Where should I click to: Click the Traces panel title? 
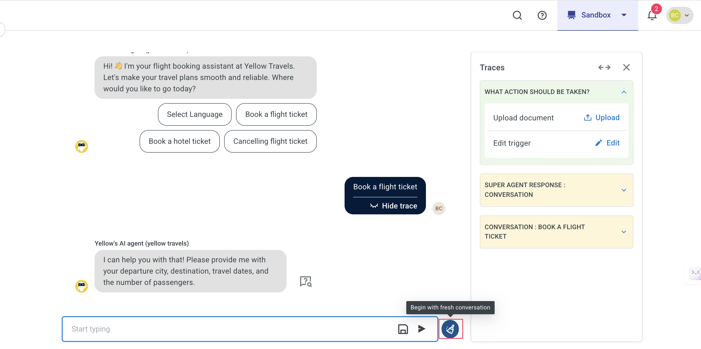click(x=492, y=68)
